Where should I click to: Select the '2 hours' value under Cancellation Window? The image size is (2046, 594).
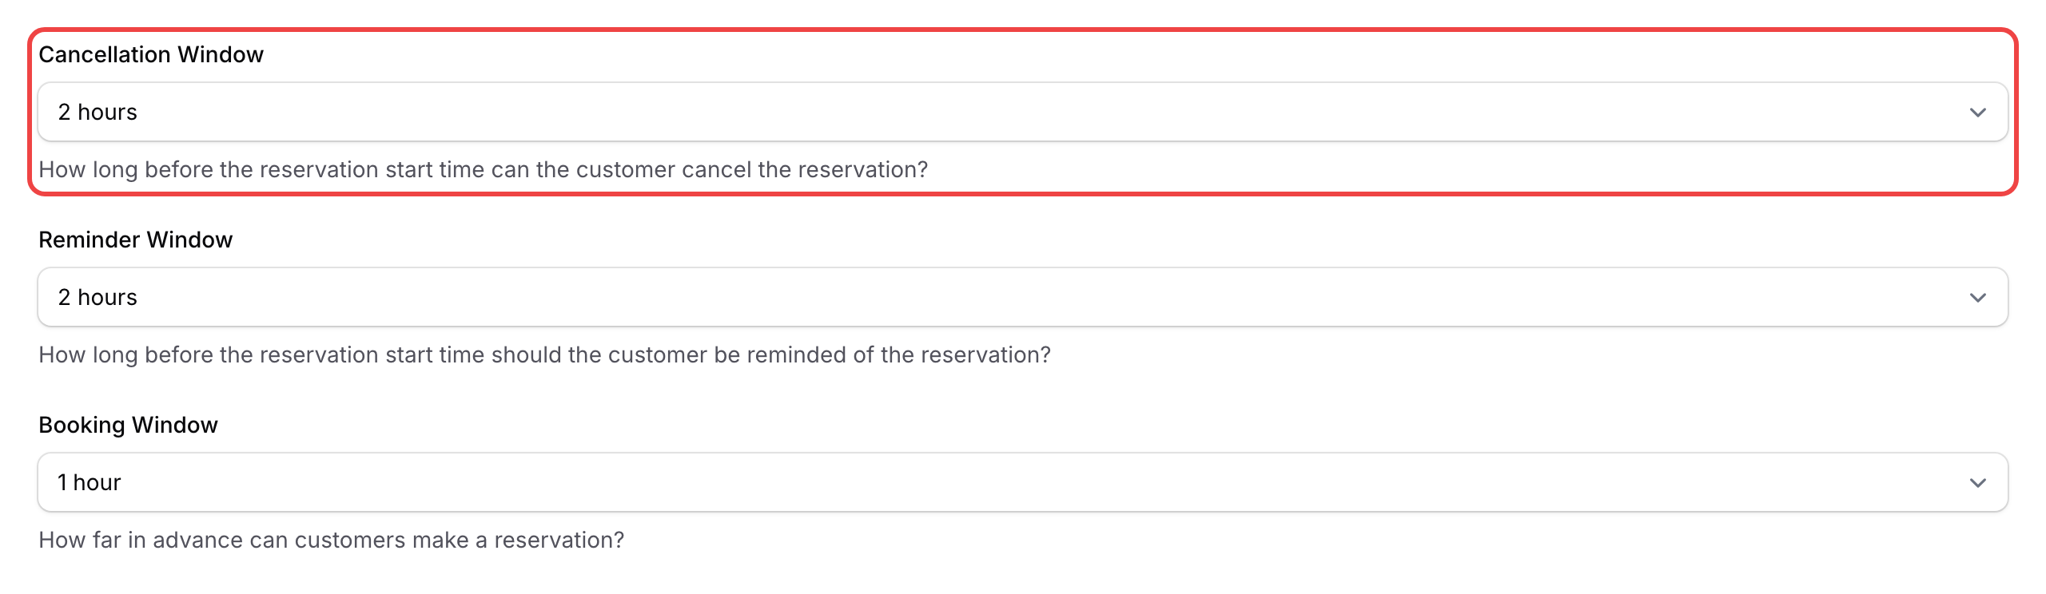[97, 112]
